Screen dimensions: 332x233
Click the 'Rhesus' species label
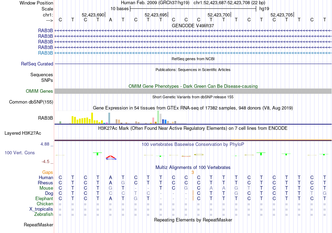(45, 183)
